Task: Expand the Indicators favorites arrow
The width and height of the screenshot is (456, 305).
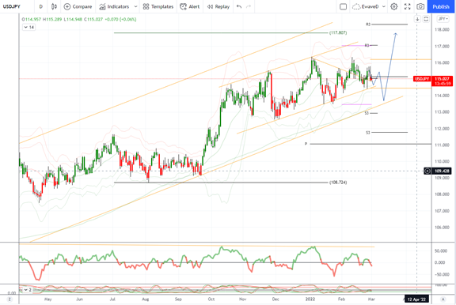Action: coord(135,6)
